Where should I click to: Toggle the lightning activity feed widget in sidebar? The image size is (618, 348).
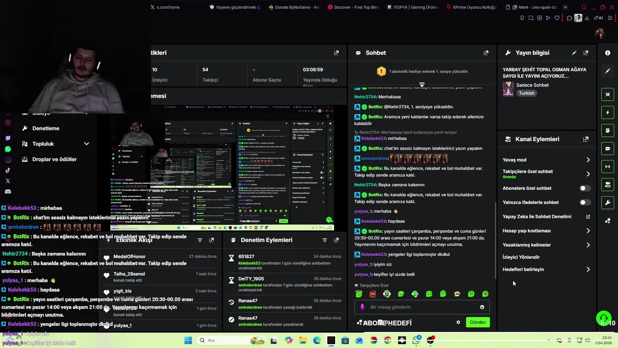(607, 113)
